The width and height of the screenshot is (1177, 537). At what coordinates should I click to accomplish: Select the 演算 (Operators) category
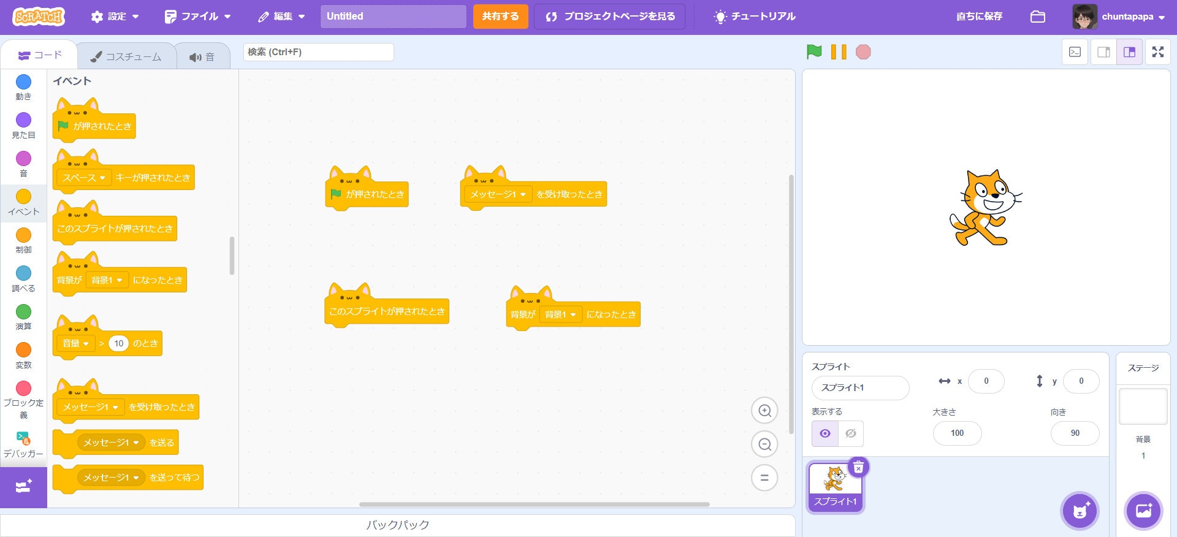pyautogui.click(x=23, y=318)
